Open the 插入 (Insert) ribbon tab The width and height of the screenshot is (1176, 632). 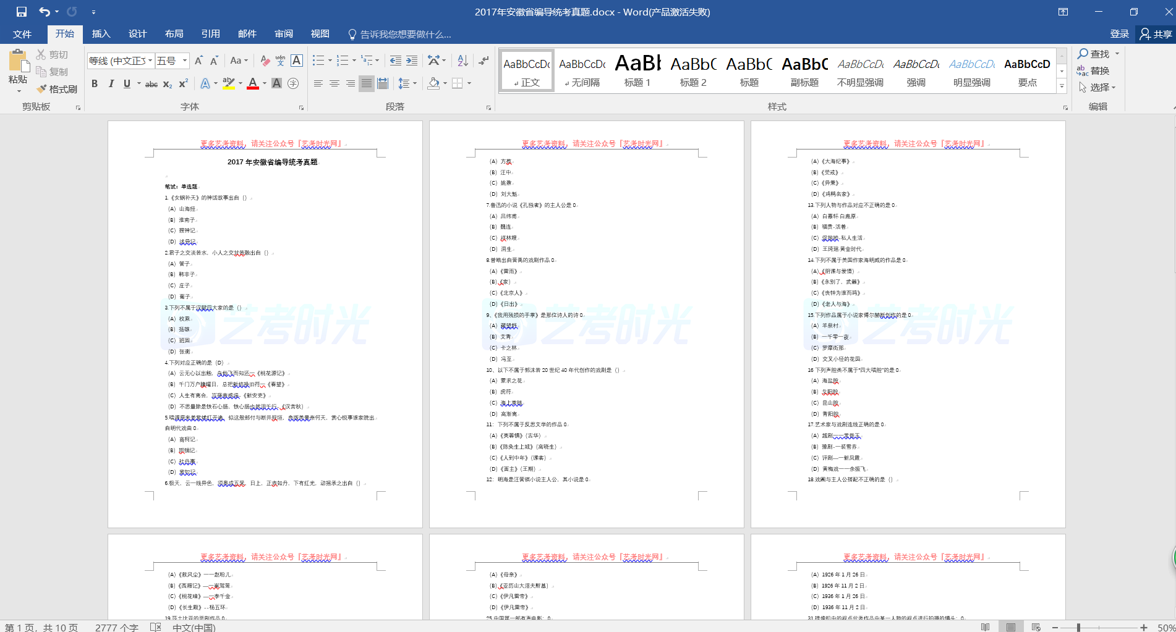101,34
